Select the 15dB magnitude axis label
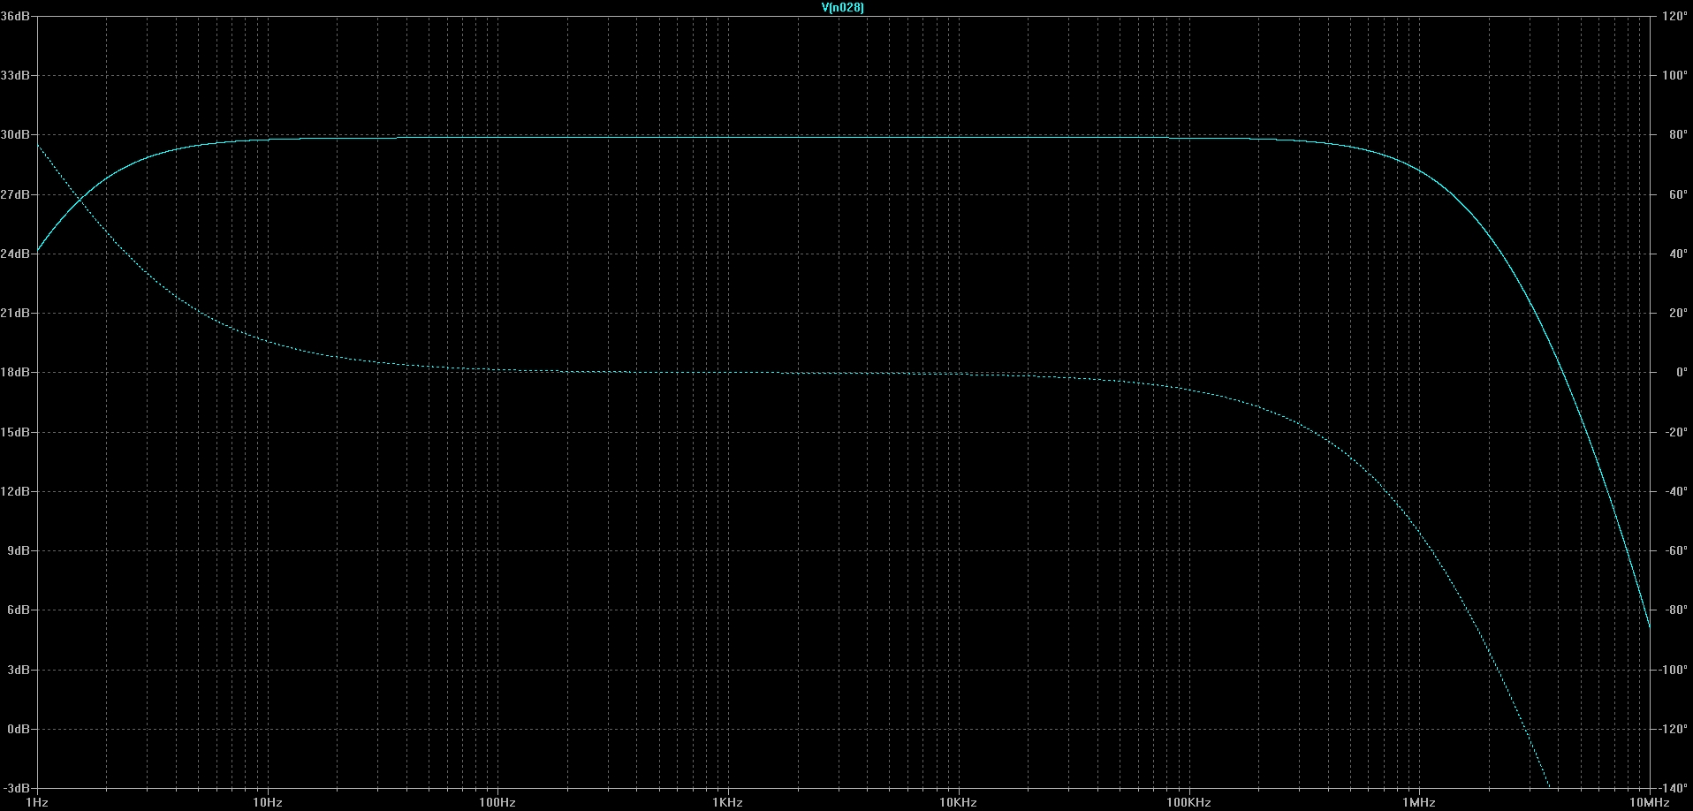This screenshot has width=1693, height=811. pos(15,432)
